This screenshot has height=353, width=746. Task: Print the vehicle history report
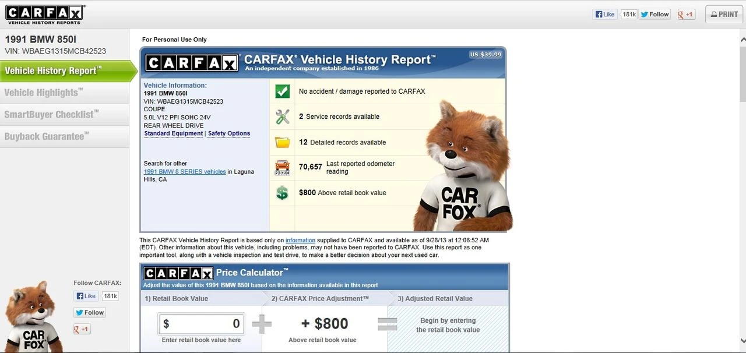pyautogui.click(x=724, y=15)
